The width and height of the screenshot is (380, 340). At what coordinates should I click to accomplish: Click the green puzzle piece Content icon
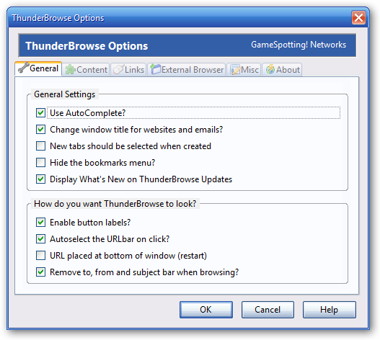coord(71,70)
